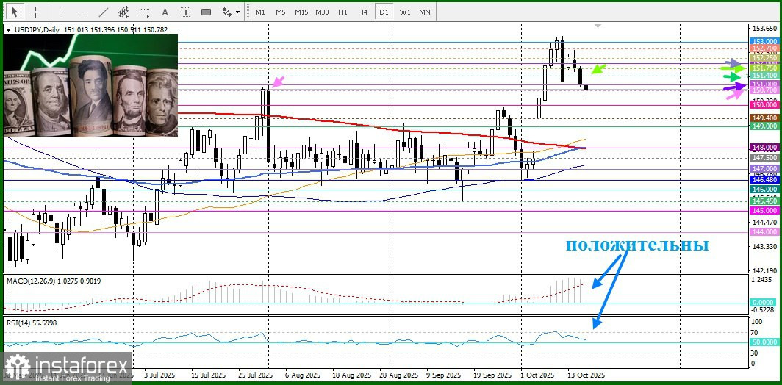Activate the crosshair tool

(36, 12)
